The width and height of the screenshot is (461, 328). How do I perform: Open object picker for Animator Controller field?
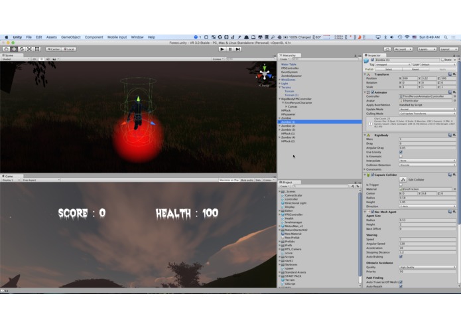click(454, 96)
